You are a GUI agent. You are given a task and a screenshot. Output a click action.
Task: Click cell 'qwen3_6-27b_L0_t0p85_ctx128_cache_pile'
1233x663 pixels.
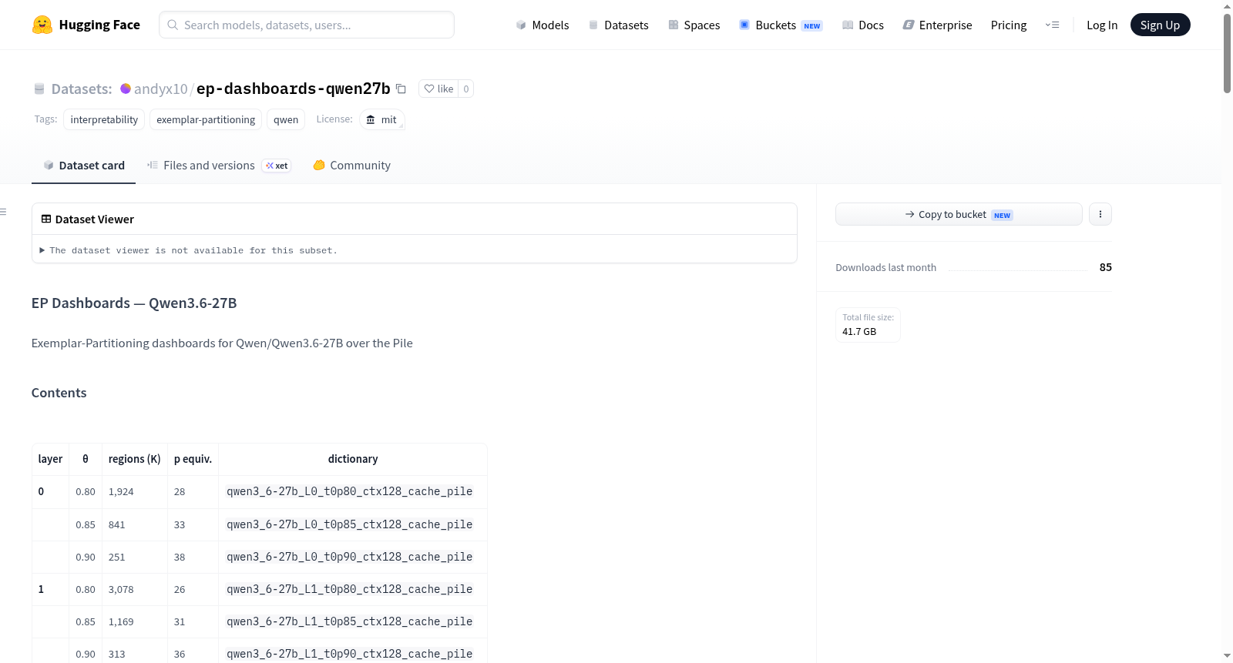pos(350,524)
